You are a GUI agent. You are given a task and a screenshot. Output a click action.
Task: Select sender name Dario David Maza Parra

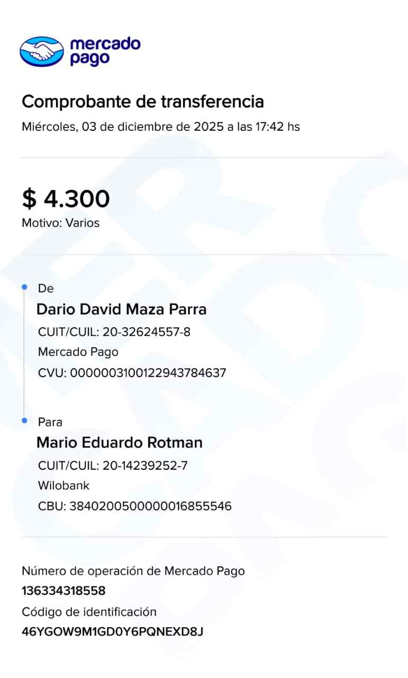click(x=121, y=309)
